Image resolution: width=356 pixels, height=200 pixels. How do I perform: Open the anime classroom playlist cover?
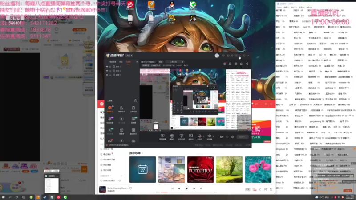pyautogui.click(x=171, y=169)
